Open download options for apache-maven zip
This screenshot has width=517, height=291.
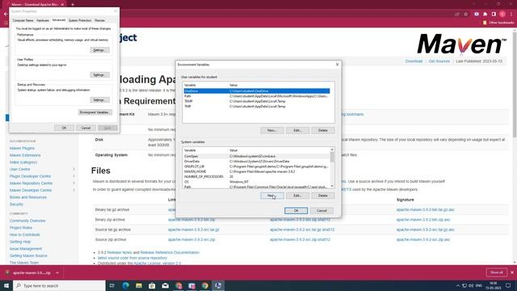tap(57, 273)
